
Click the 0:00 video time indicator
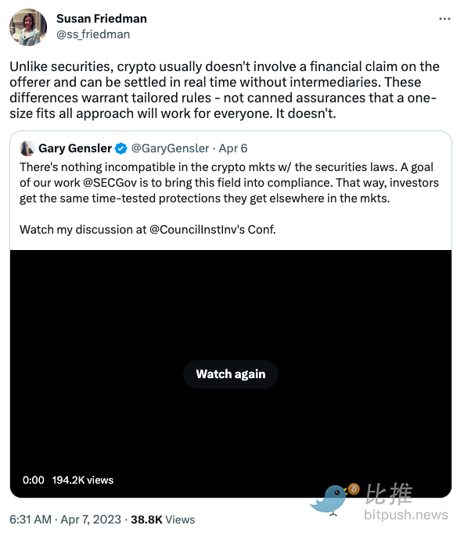[33, 480]
